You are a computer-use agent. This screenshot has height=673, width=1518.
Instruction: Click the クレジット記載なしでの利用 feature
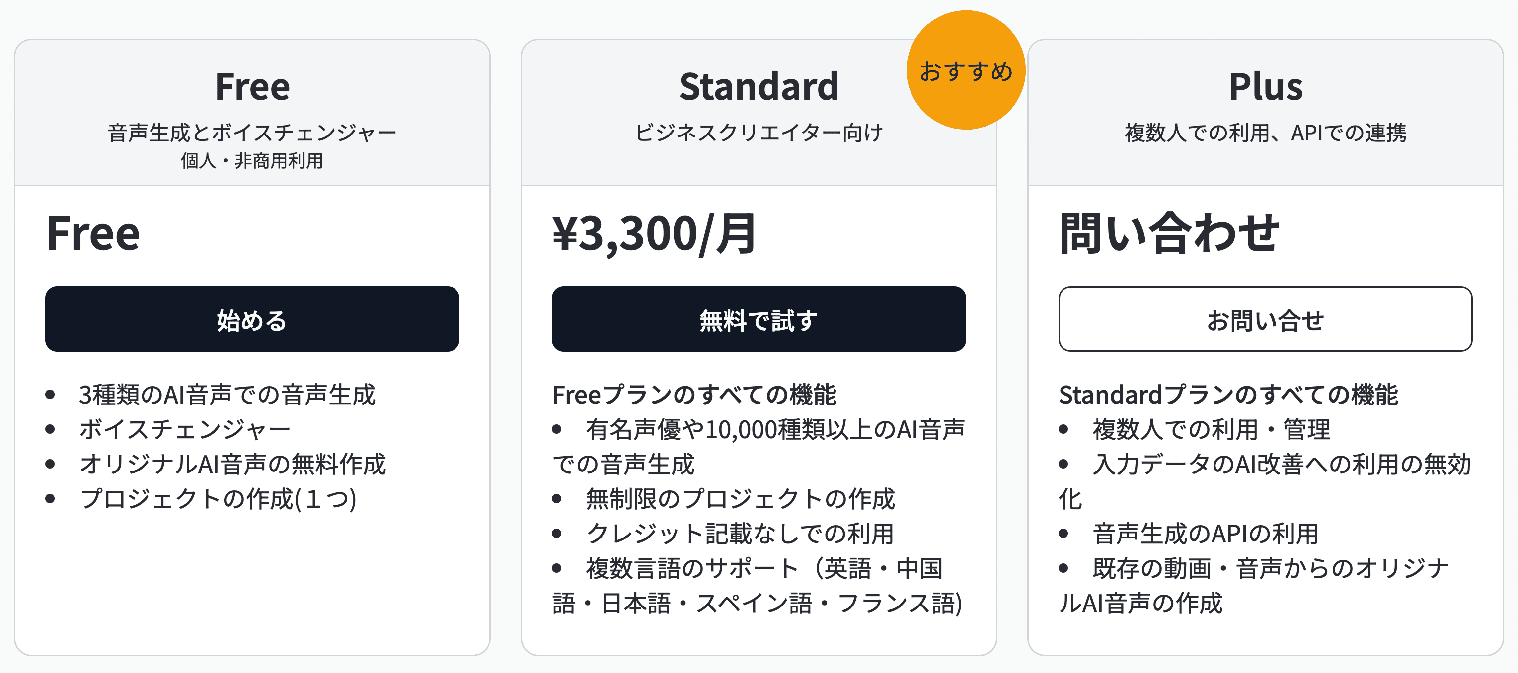coord(740,534)
